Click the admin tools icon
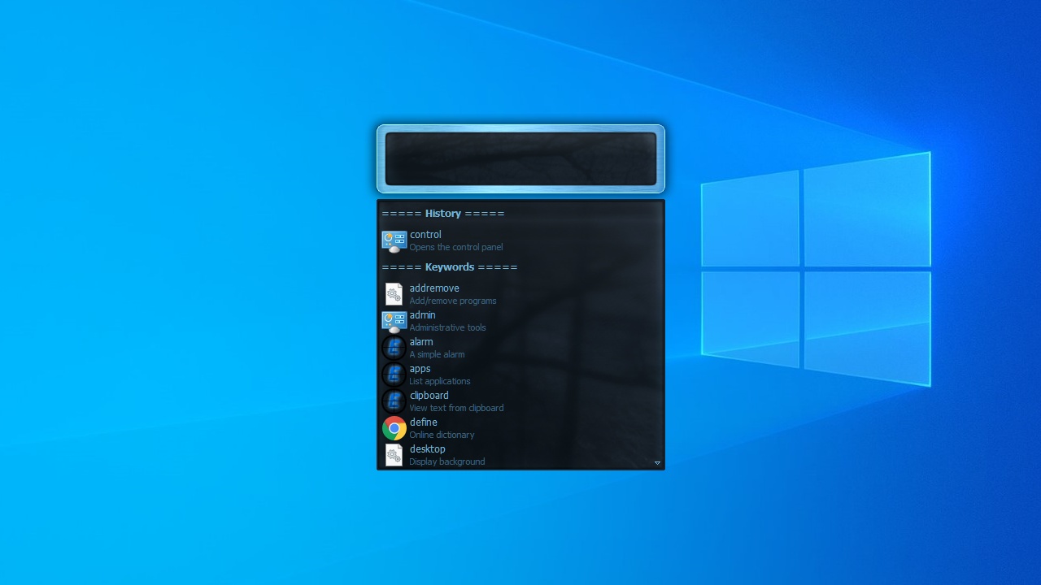The width and height of the screenshot is (1041, 585). tap(394, 321)
